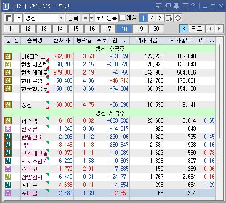Select page 3 toggle button
Screen dimensions: 226x203
tap(160, 18)
